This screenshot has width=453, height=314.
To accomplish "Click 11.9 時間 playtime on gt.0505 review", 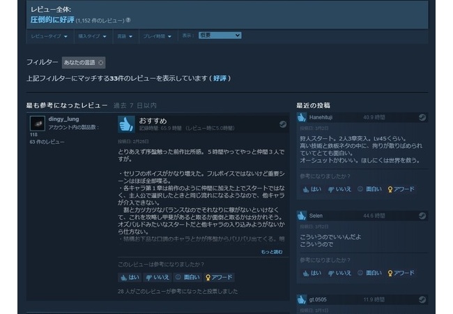I will click(x=374, y=299).
